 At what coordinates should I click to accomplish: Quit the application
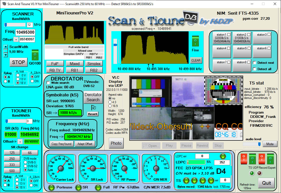(x=266, y=183)
